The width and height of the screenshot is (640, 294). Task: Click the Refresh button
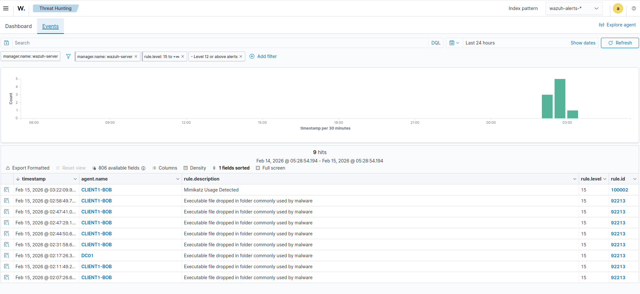(x=620, y=43)
